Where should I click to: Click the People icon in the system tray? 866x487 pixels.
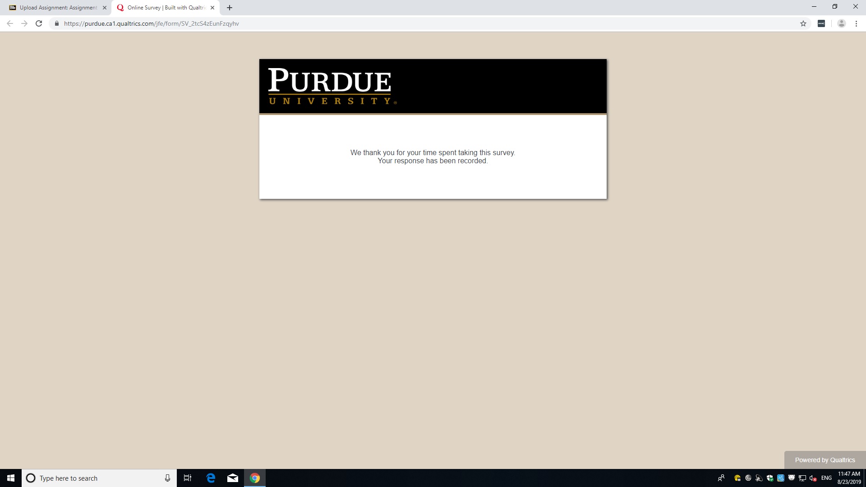(x=722, y=478)
